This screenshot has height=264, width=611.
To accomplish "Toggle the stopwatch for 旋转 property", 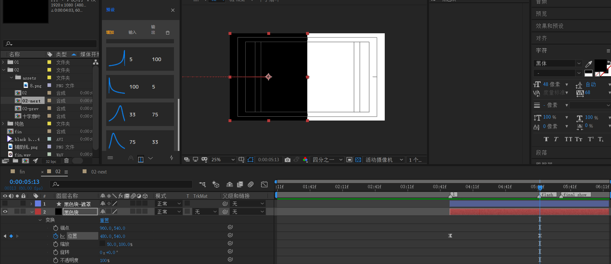I will pyautogui.click(x=56, y=252).
